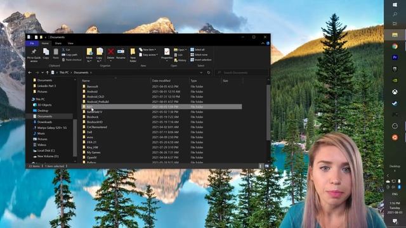The image size is (406, 228).
Task: Open the New item dropdown
Action: pos(148,49)
